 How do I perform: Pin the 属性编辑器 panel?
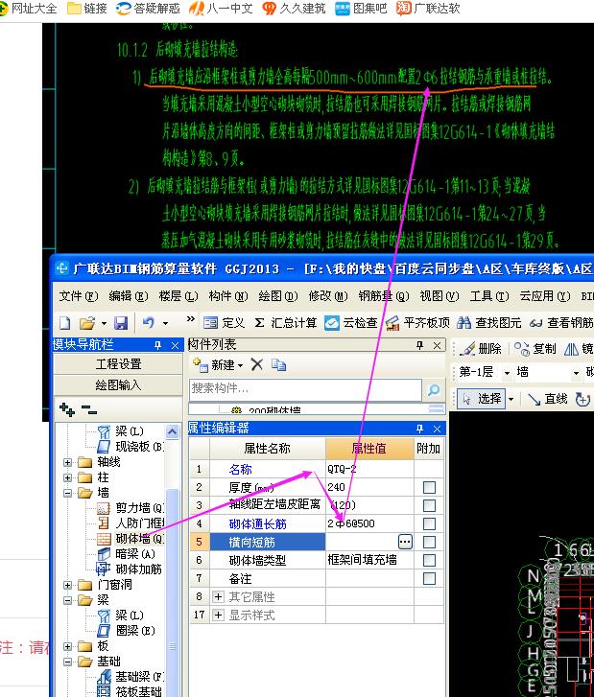click(419, 429)
